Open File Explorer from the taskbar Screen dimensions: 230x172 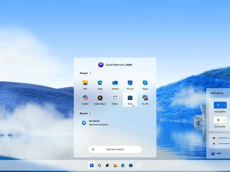pyautogui.click(x=115, y=165)
